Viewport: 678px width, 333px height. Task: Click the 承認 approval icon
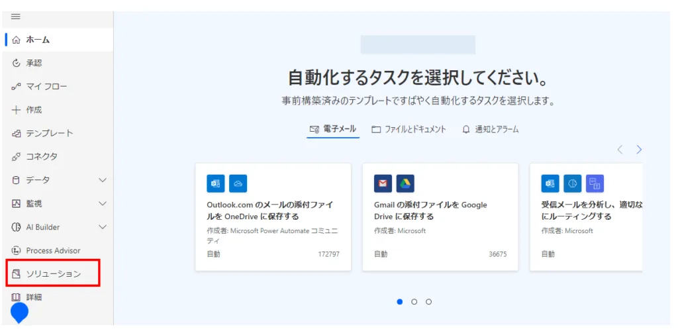point(17,64)
